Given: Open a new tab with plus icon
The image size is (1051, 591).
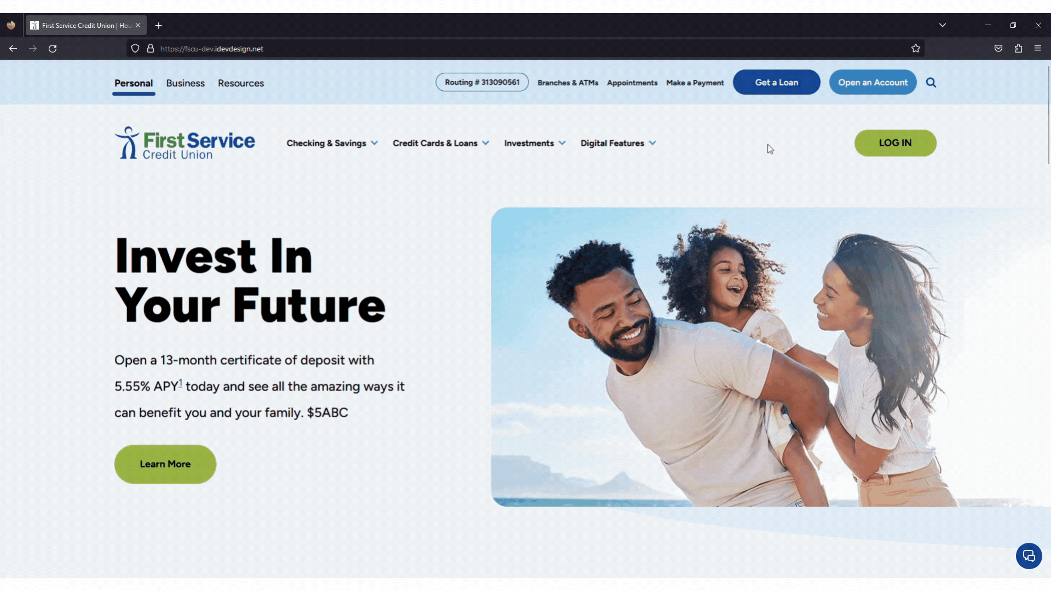Looking at the screenshot, I should pyautogui.click(x=158, y=26).
